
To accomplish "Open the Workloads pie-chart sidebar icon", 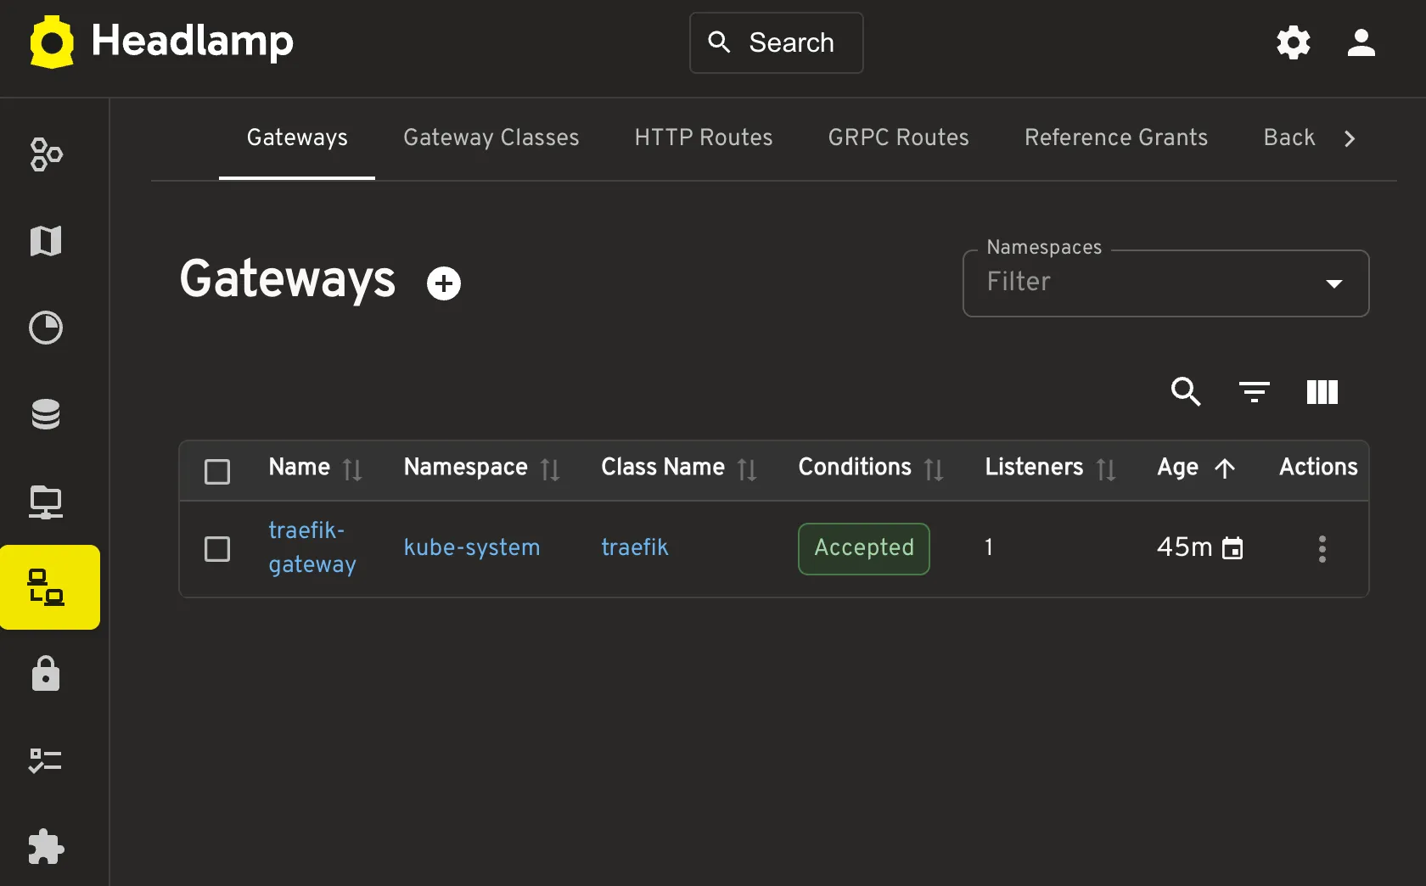I will 46,328.
